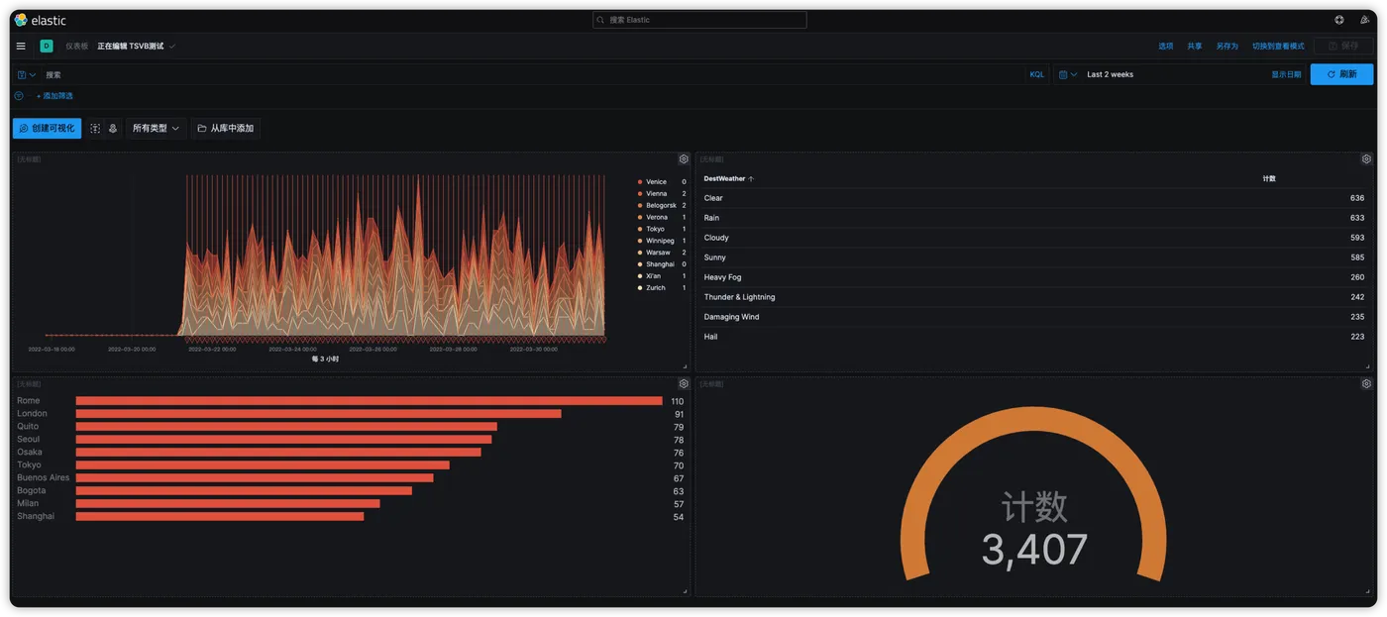
Task: Switch query language via the KQL button
Action: pyautogui.click(x=1036, y=74)
